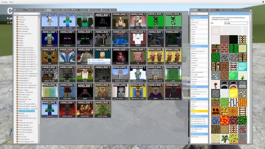The width and height of the screenshot is (265, 149).
Task: Open the Animals NPC category
Action: 21,22
